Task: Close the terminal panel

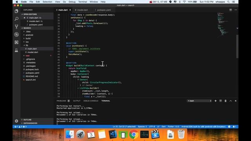Action: pos(236,101)
